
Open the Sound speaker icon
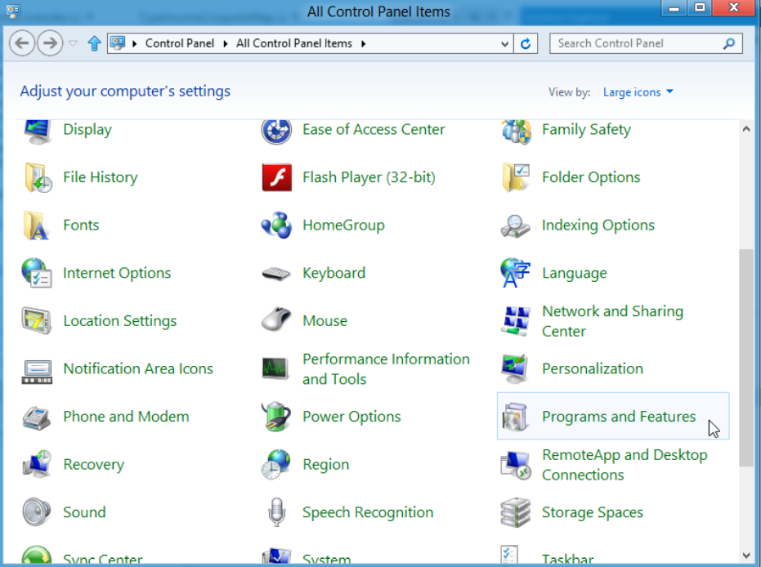coord(37,512)
